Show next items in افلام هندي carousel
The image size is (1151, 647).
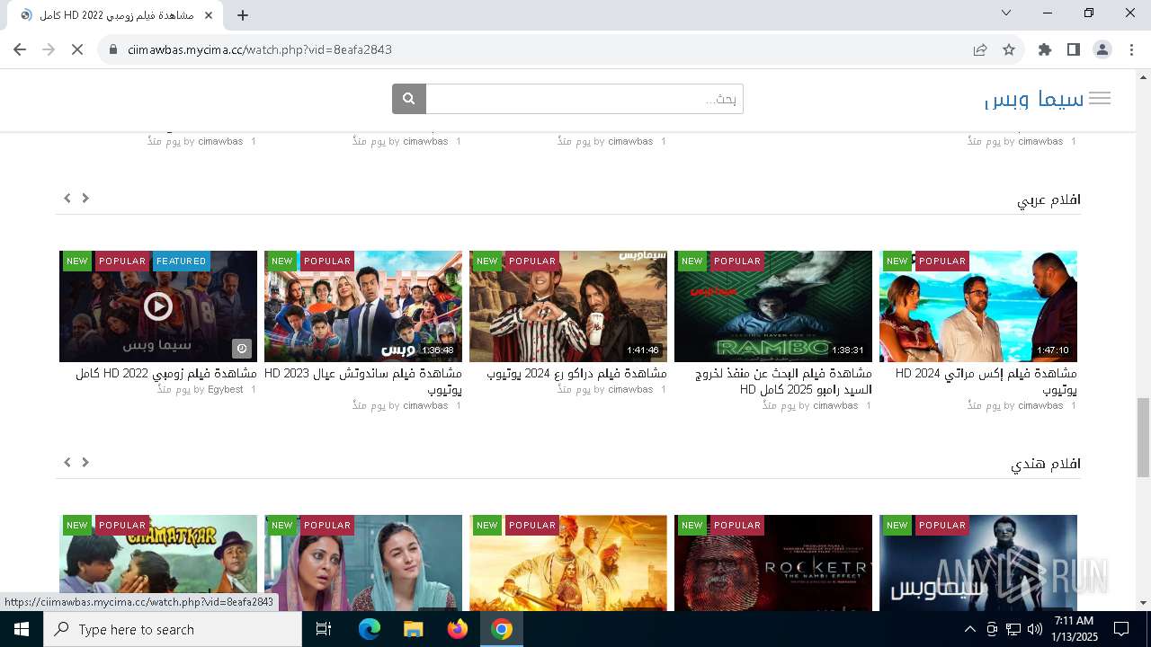[x=85, y=462]
